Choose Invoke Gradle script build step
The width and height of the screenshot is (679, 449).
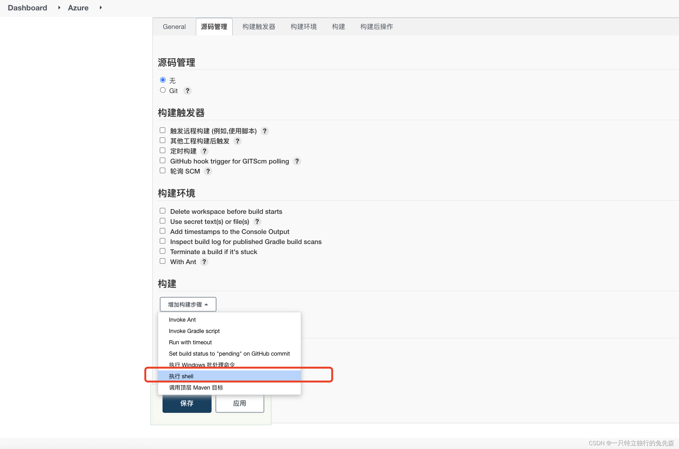tap(229, 331)
